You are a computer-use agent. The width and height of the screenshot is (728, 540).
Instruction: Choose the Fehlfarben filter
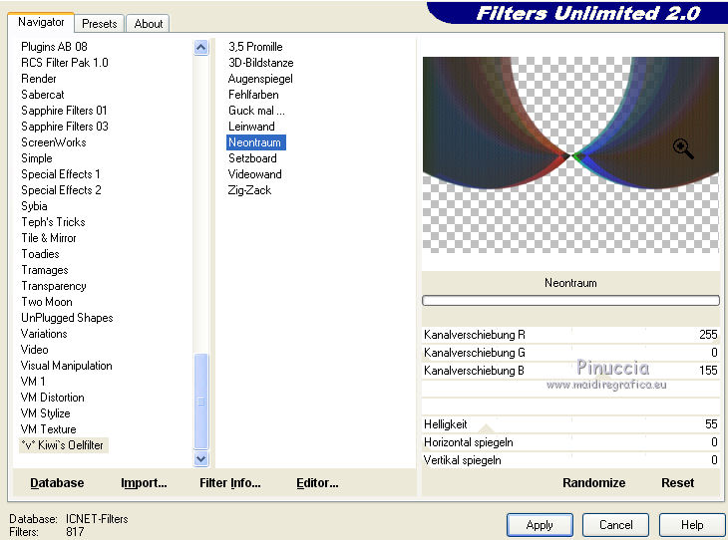(253, 95)
